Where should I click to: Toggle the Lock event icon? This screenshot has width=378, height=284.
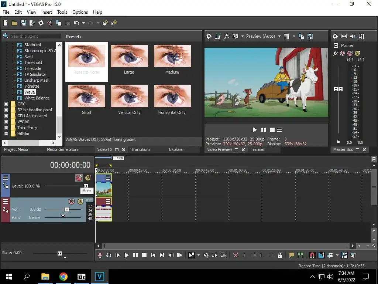click(280, 255)
